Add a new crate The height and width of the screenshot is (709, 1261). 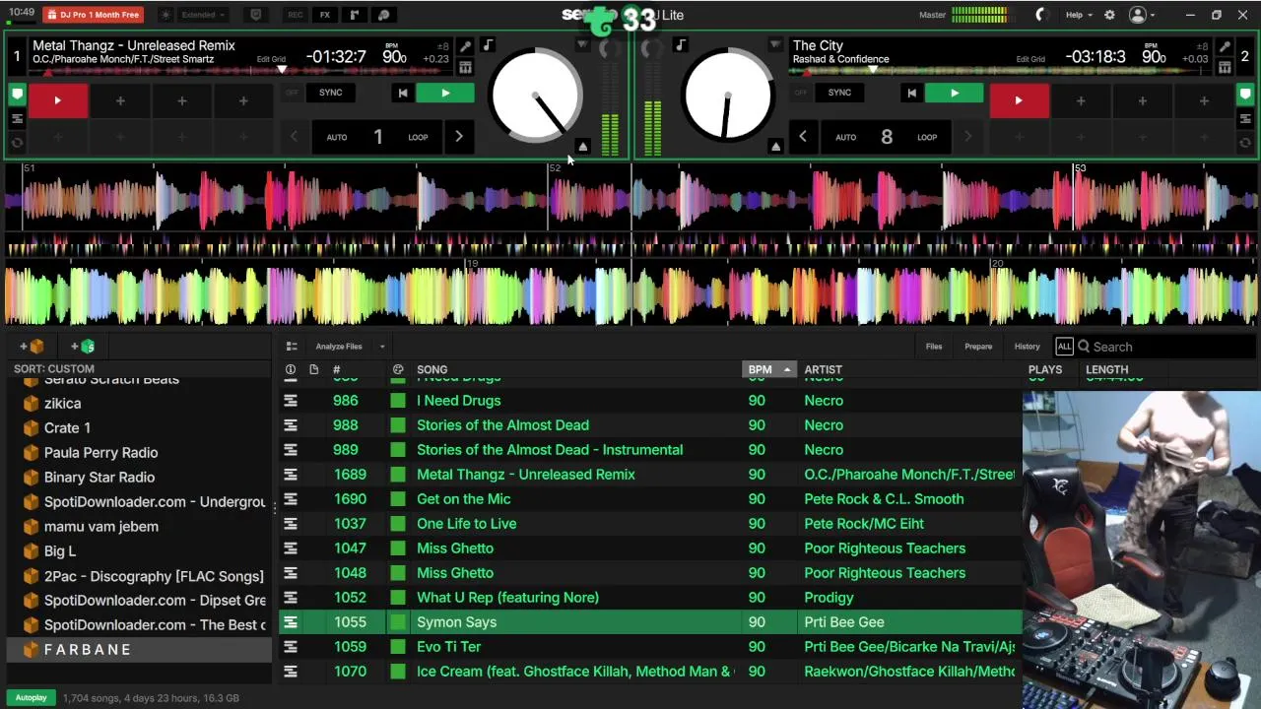coord(32,347)
